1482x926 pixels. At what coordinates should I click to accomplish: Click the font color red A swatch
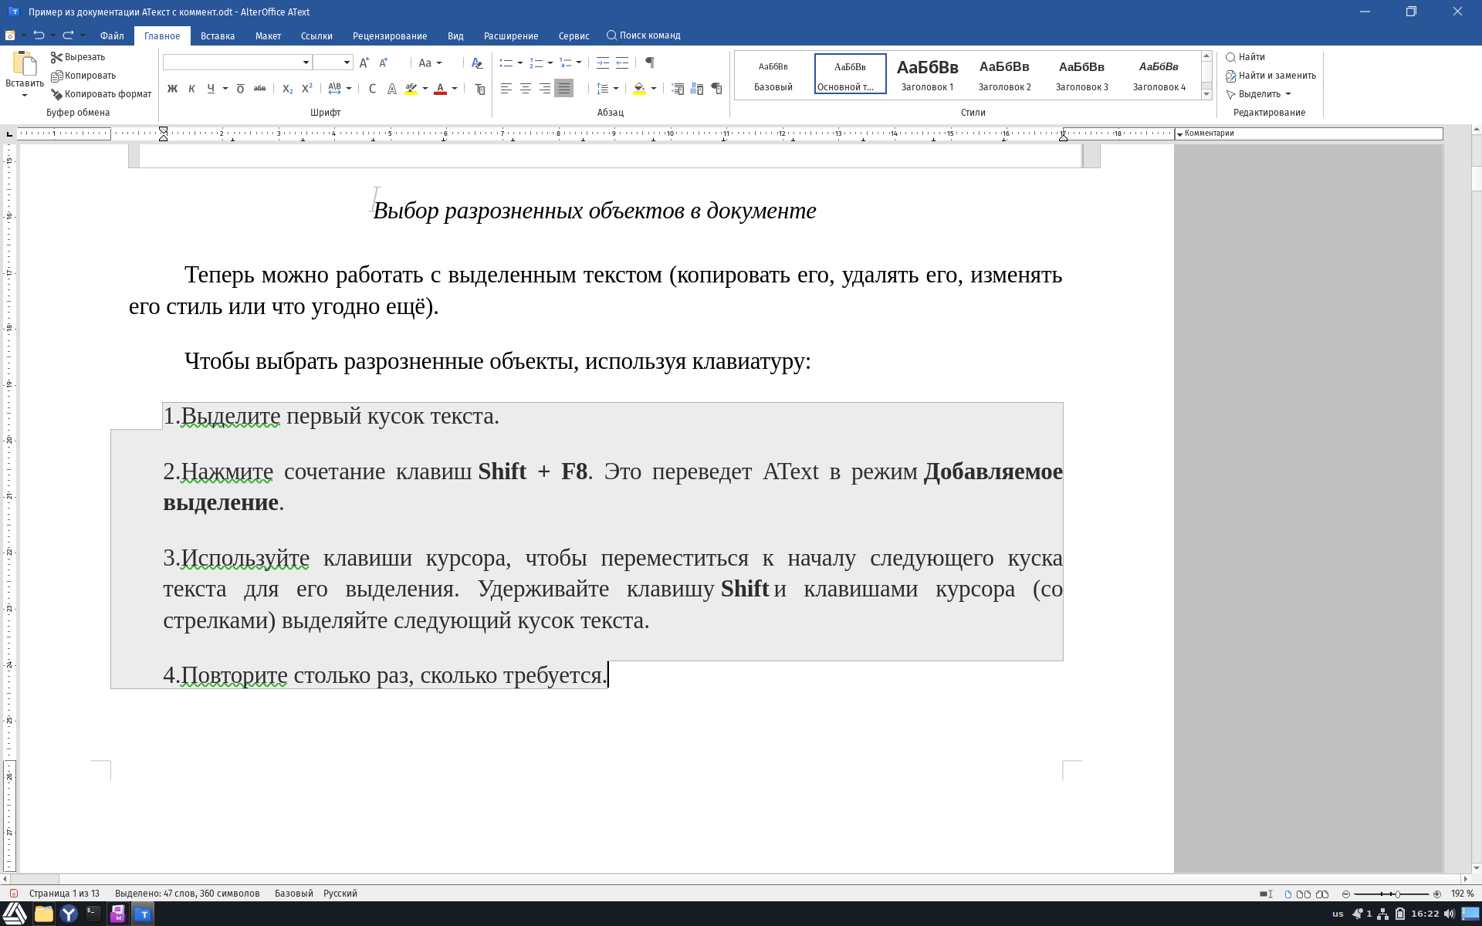(440, 89)
